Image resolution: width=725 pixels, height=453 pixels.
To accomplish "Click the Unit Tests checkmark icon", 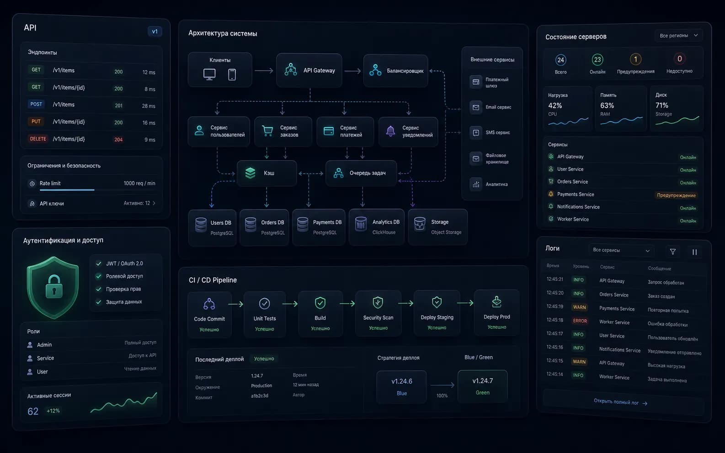I will (264, 304).
